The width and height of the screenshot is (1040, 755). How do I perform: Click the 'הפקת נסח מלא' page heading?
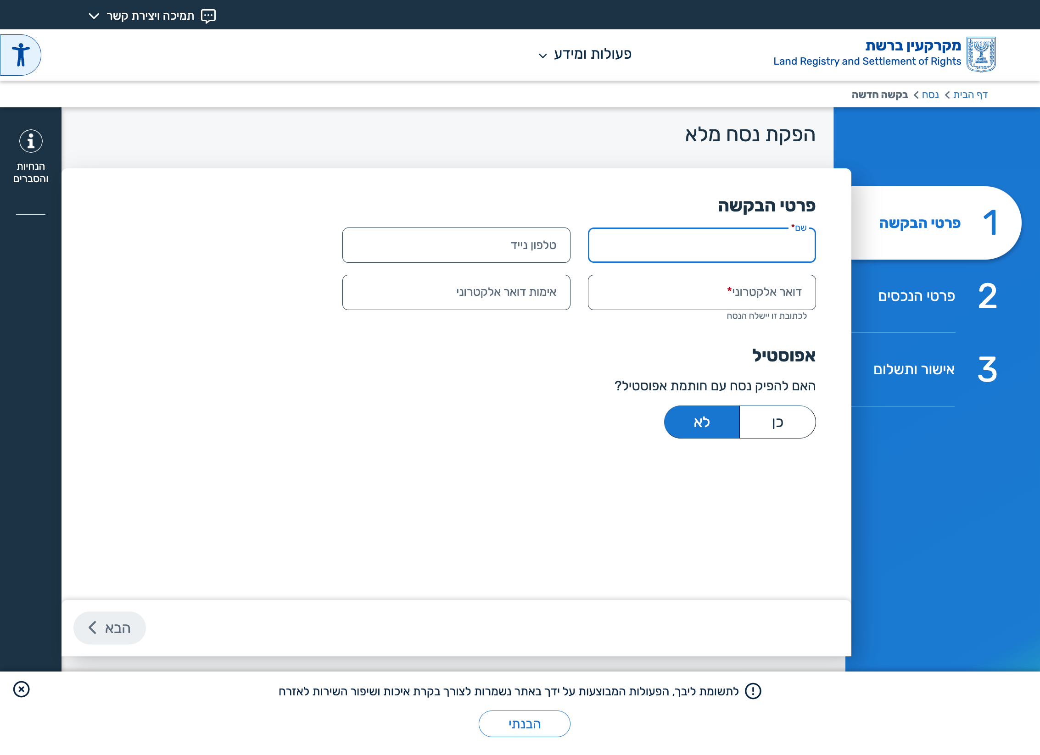750,135
